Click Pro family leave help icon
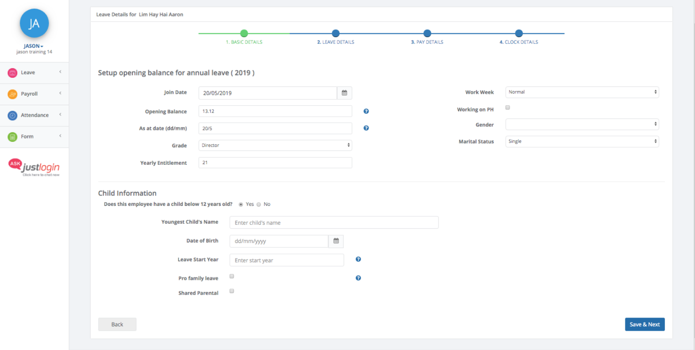 click(x=358, y=278)
